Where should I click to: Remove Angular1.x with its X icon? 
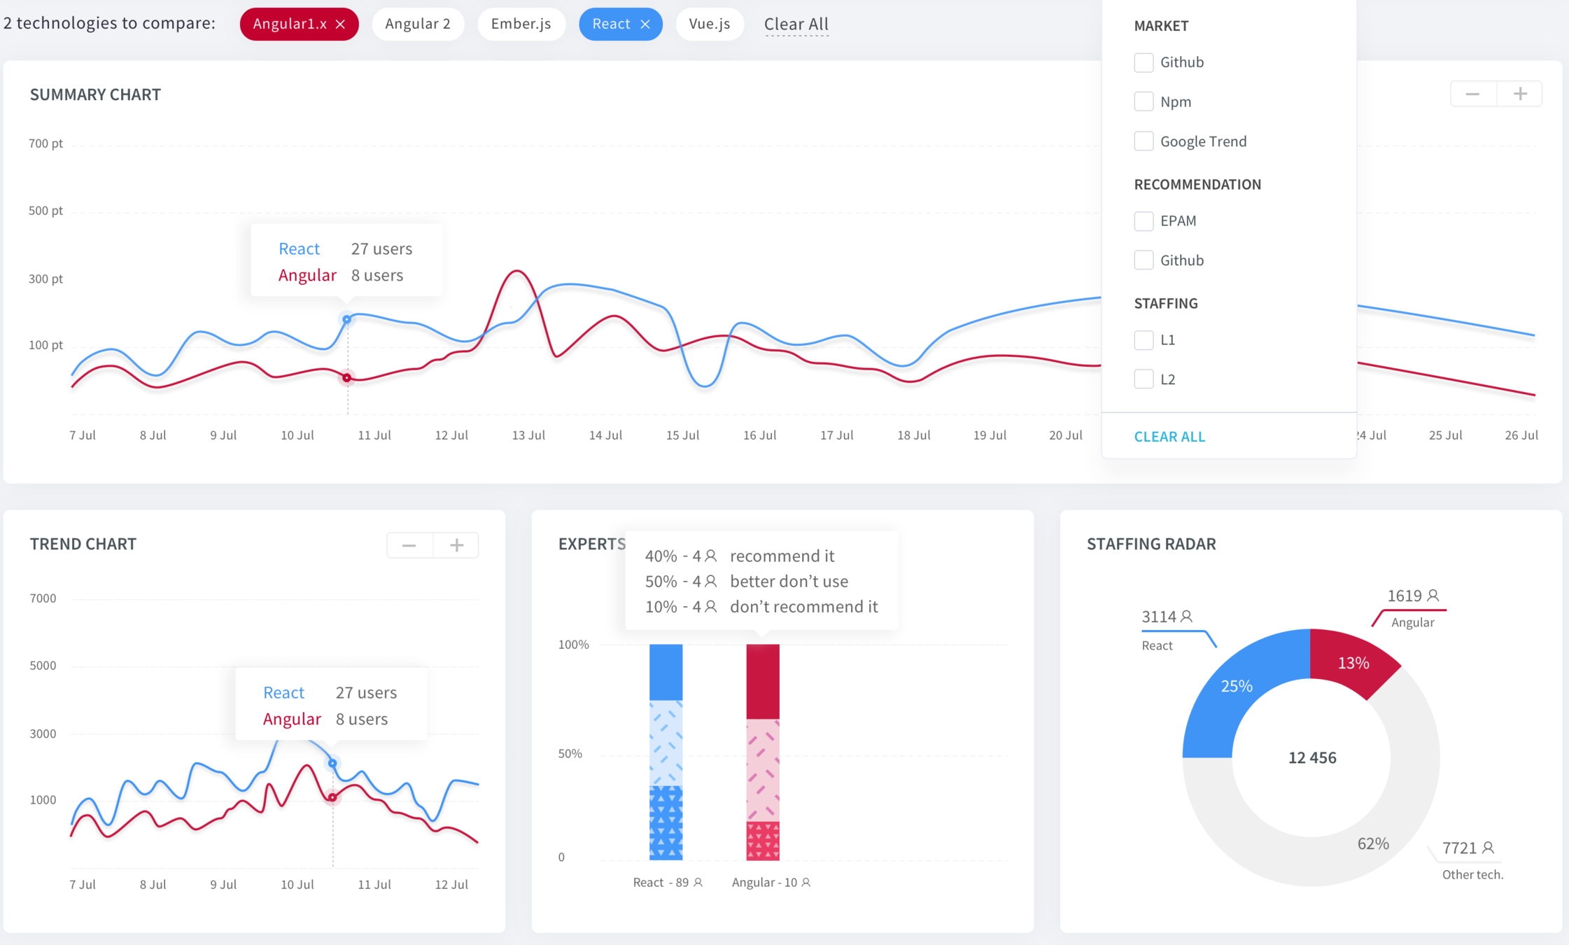[341, 24]
